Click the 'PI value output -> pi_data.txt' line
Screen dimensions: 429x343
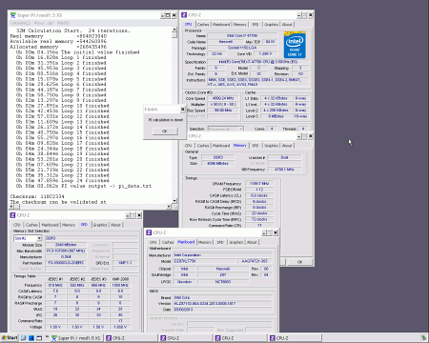coord(84,186)
